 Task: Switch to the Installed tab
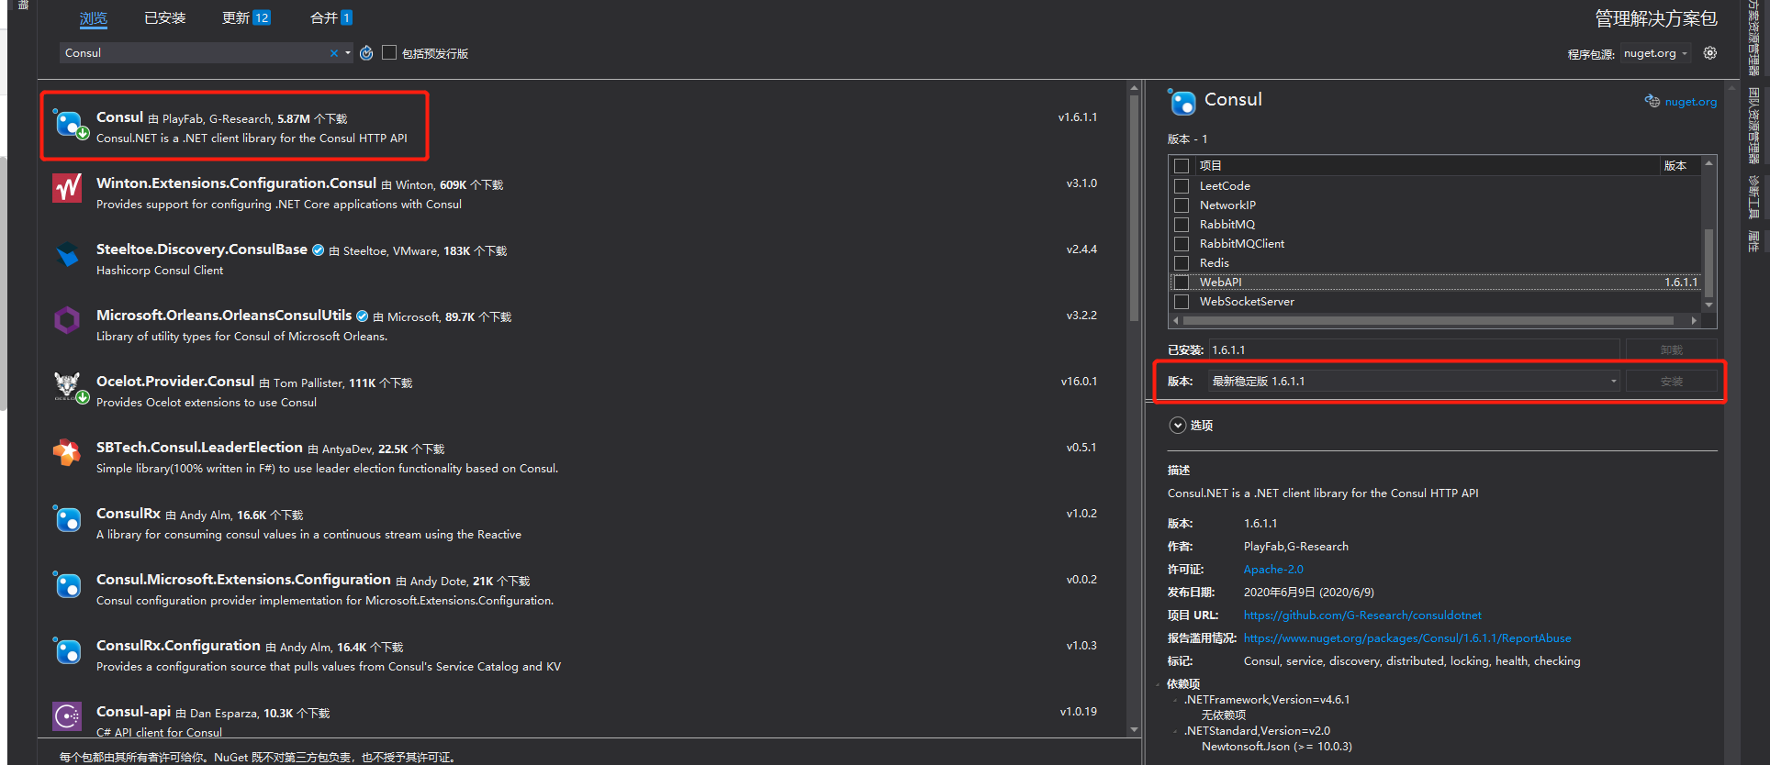point(164,18)
